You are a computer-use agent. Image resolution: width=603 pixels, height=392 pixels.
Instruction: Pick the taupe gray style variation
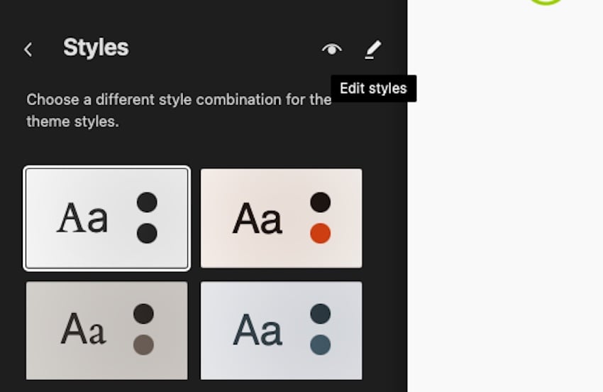pos(107,330)
